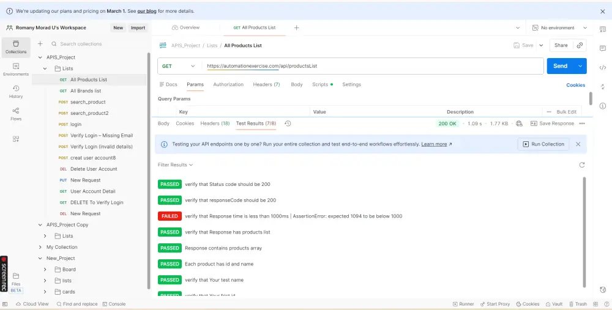Open the comments icon in right sidebar

603,48
